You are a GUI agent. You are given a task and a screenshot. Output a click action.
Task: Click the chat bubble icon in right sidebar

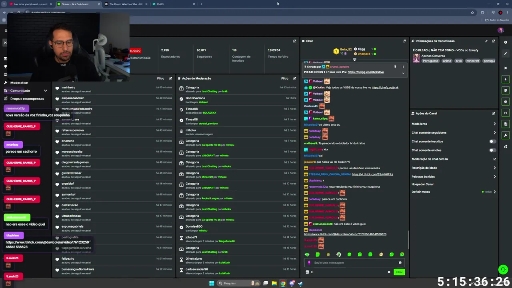(506, 102)
